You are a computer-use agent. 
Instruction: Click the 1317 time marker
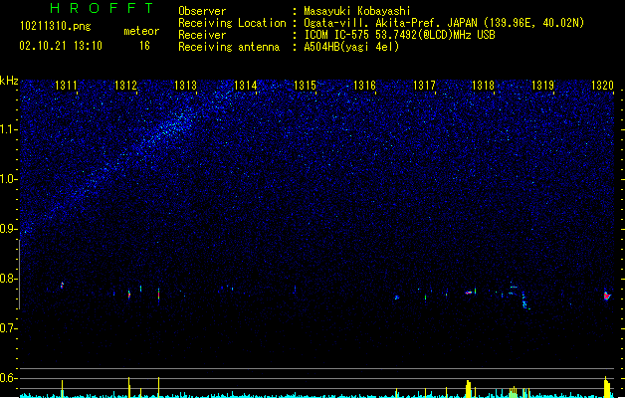pos(424,86)
